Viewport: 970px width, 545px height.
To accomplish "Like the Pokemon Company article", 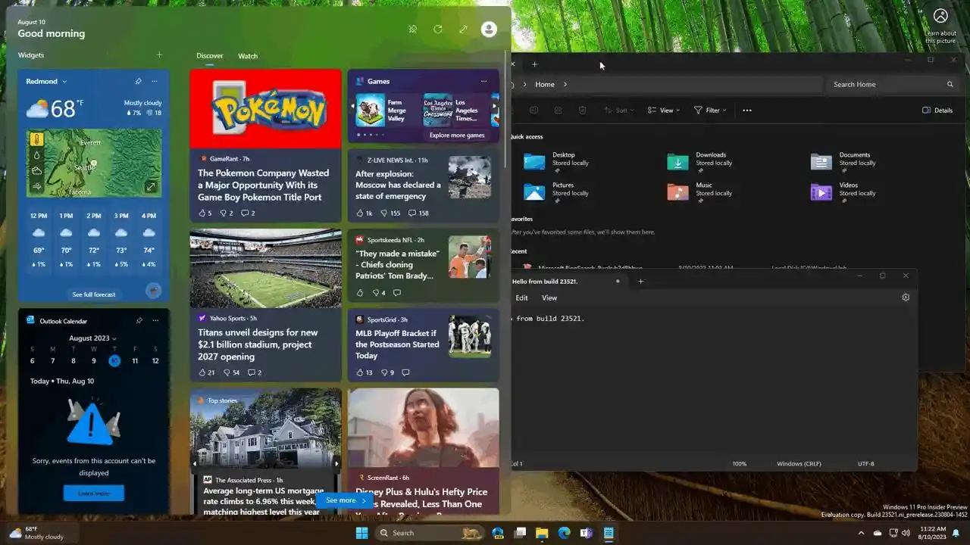I will point(205,213).
